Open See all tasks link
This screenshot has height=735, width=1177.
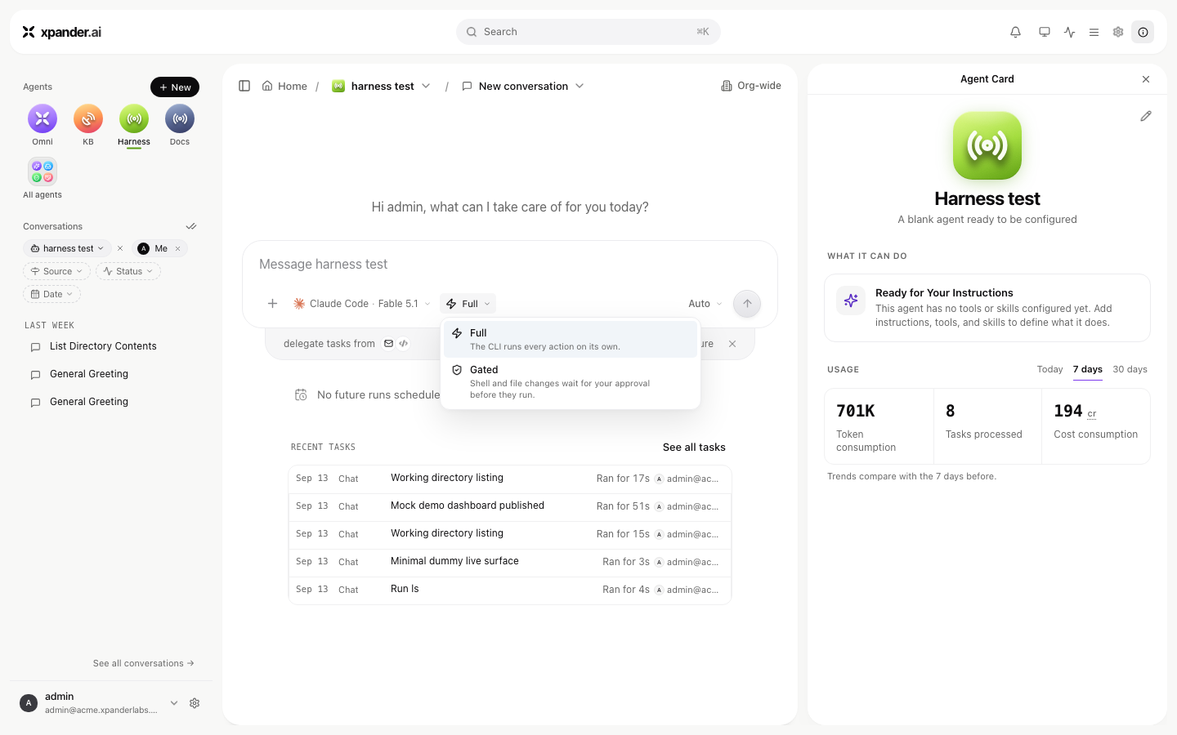click(x=694, y=447)
